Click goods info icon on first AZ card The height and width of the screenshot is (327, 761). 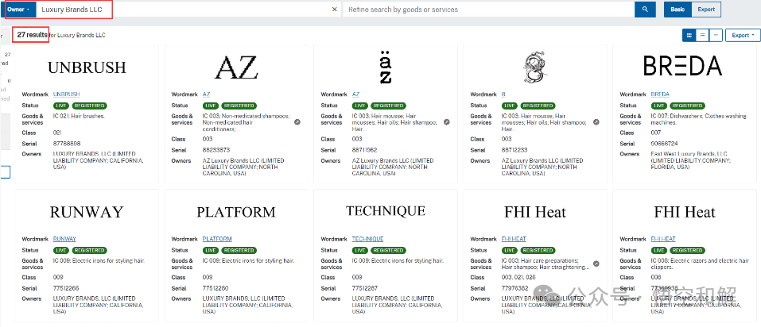coord(297,122)
